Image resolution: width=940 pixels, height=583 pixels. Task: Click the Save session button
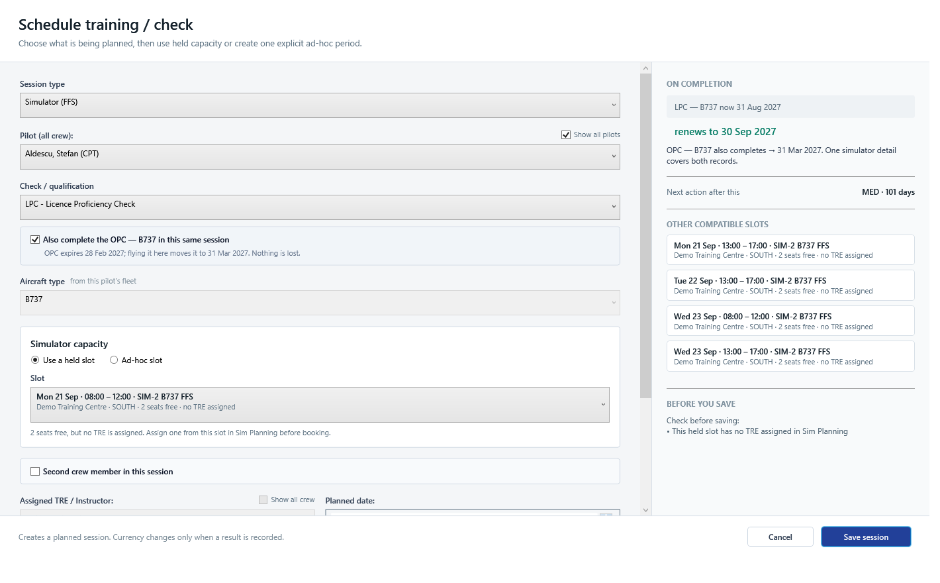[866, 537]
